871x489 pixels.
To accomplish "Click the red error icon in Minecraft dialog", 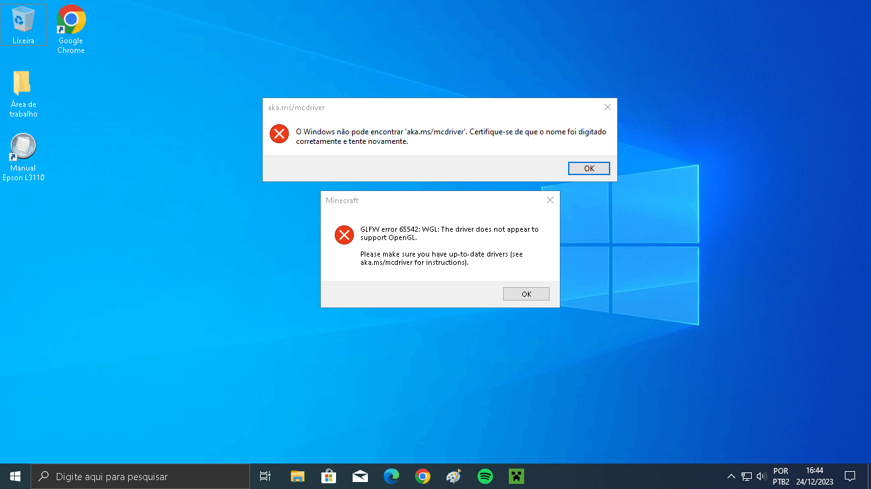I will (x=344, y=235).
